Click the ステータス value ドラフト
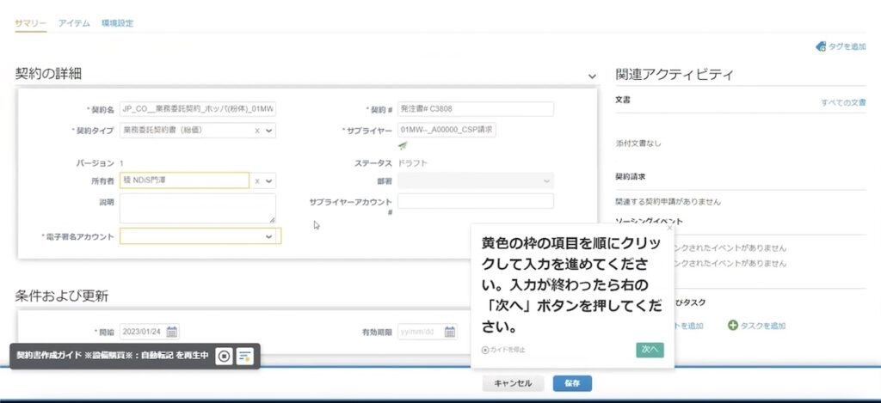This screenshot has width=881, height=403. coord(413,163)
